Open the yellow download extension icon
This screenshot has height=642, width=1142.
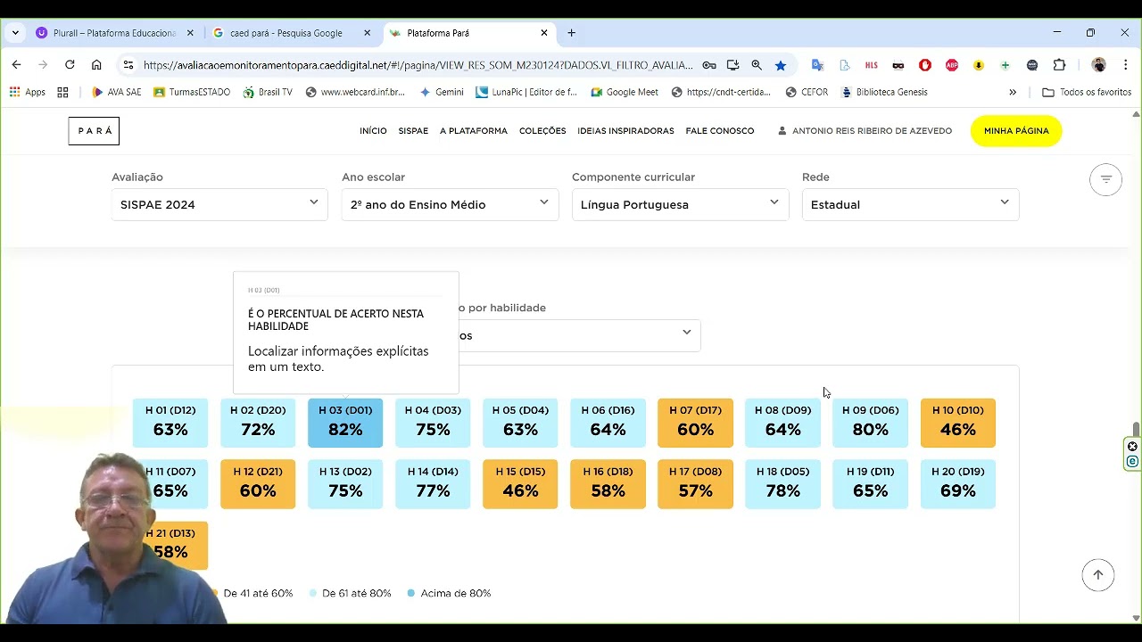coord(979,65)
